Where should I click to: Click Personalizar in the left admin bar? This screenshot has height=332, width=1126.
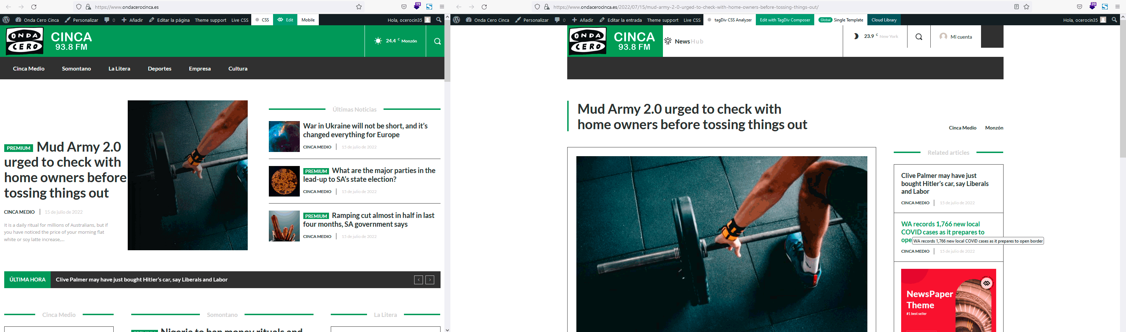coord(82,20)
